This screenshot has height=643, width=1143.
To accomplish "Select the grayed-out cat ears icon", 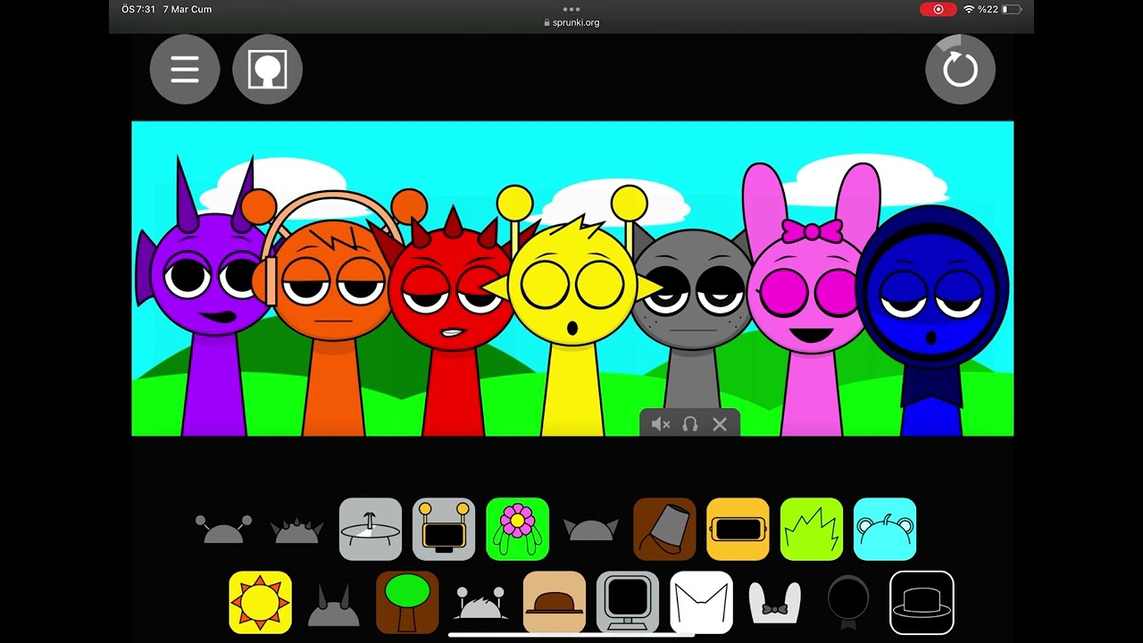I will [x=590, y=530].
